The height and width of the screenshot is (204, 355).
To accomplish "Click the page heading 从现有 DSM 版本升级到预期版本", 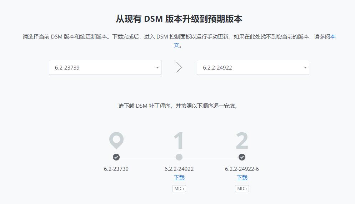I will pyautogui.click(x=179, y=19).
